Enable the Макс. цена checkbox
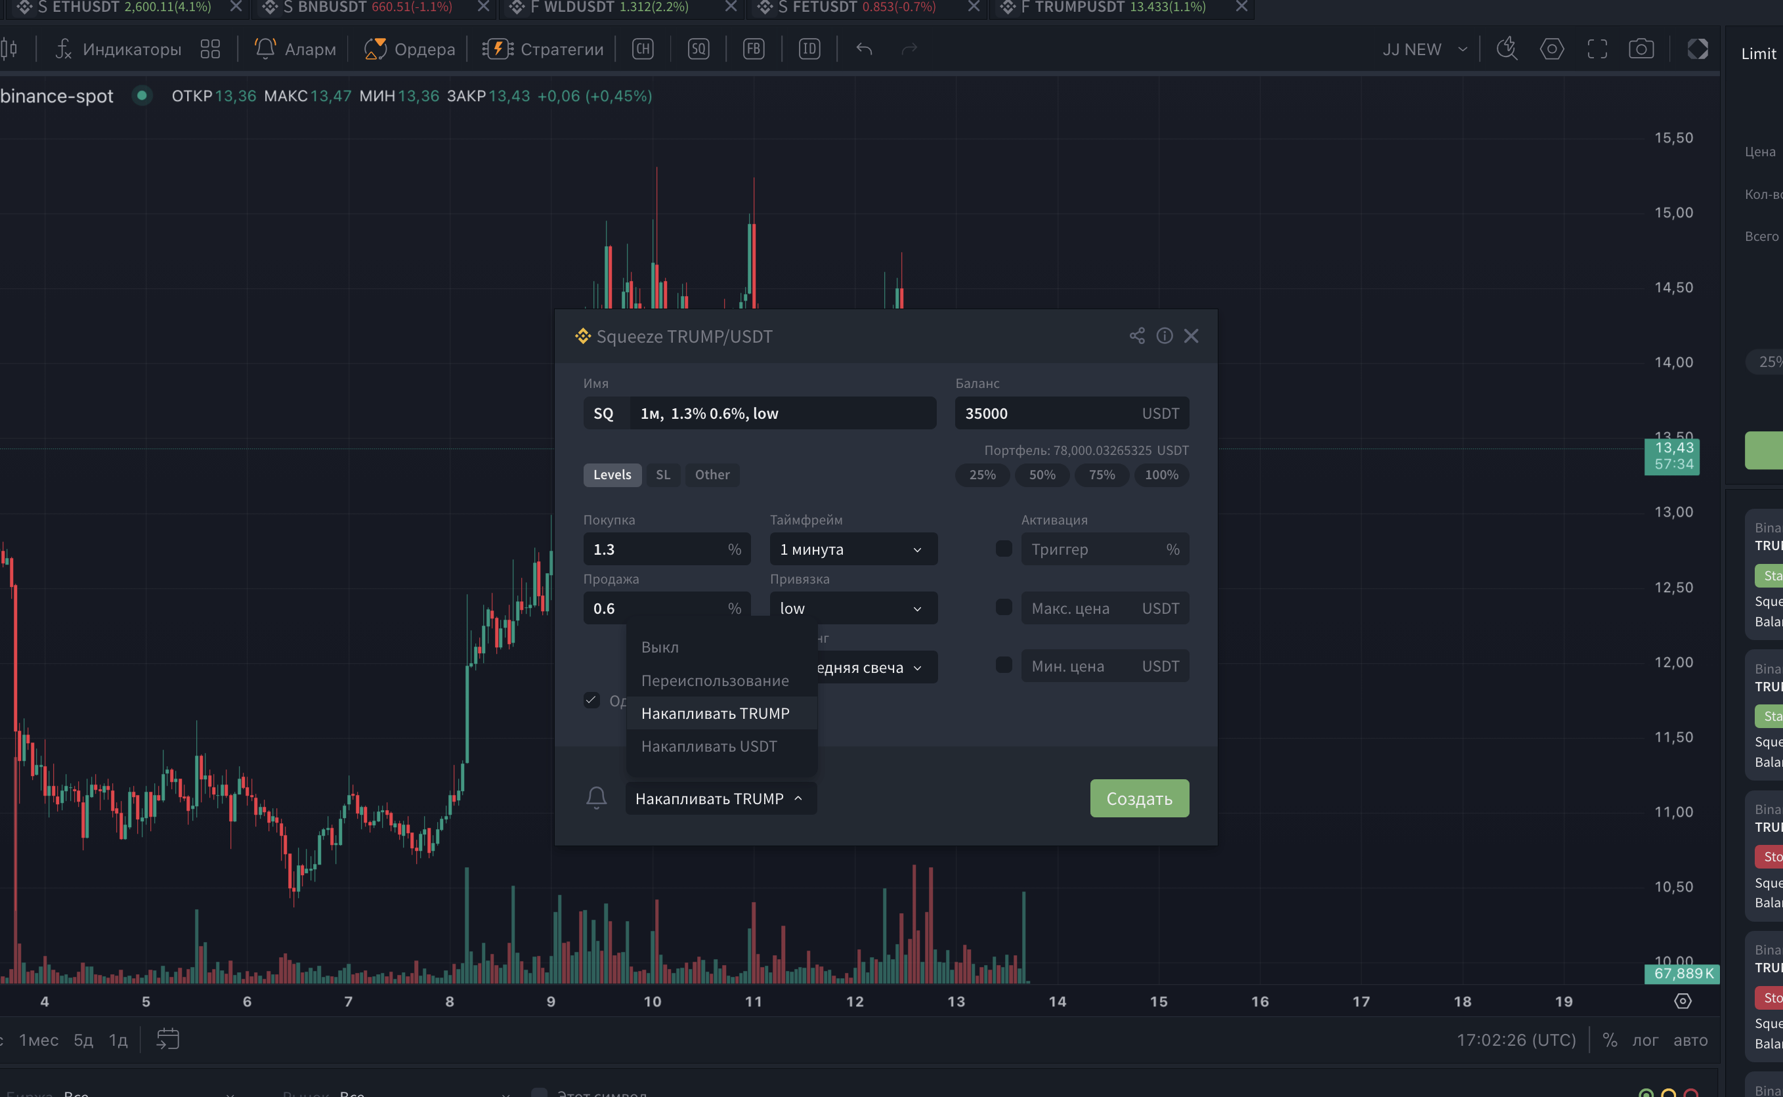The width and height of the screenshot is (1783, 1097). coord(1004,607)
